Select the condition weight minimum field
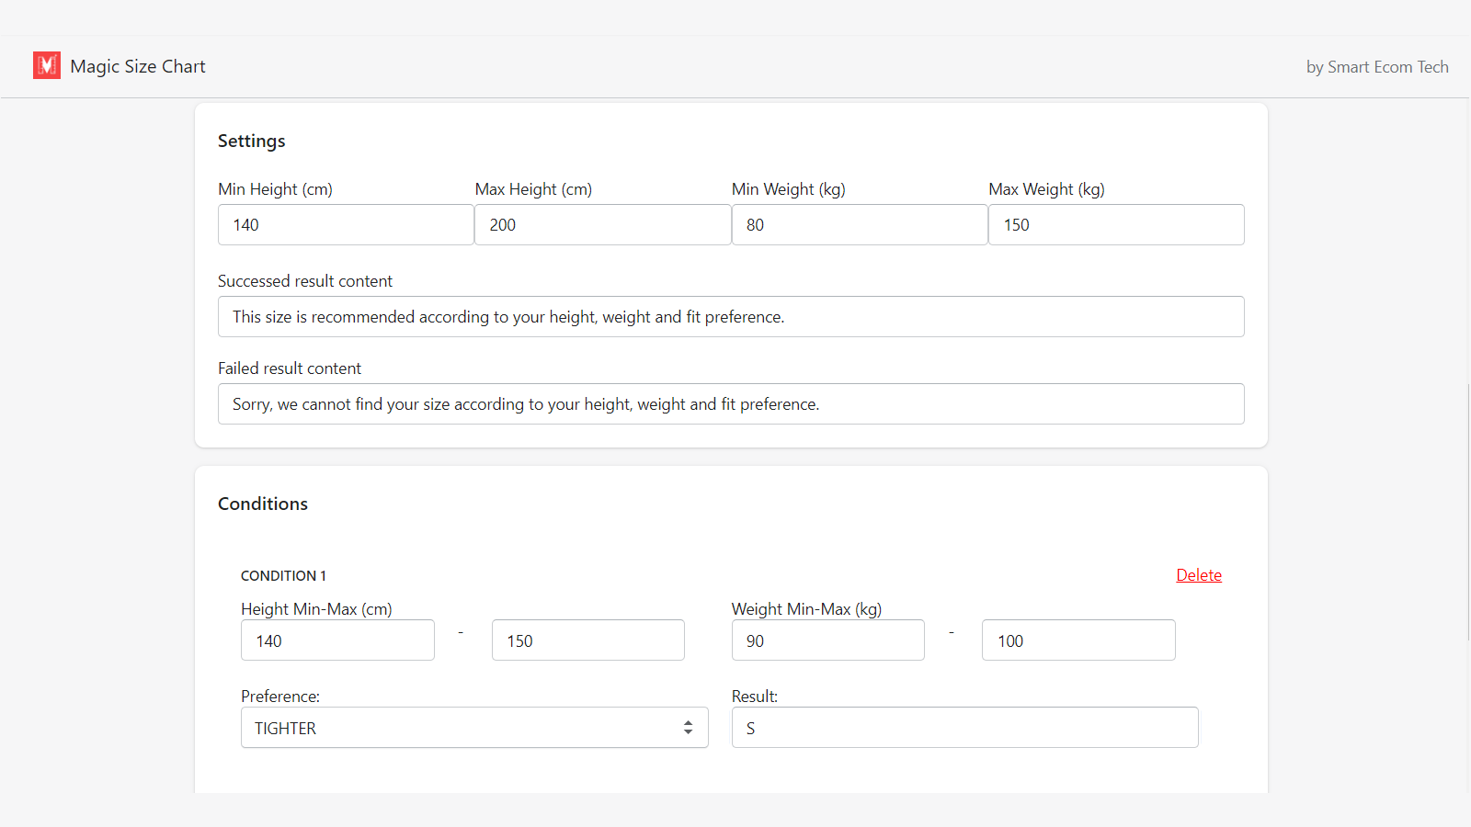Image resolution: width=1471 pixels, height=827 pixels. point(827,640)
